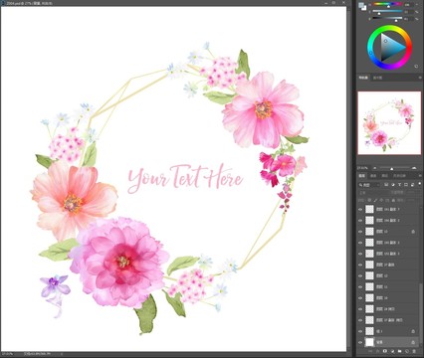
Task: Create a new group folder icon
Action: [x=399, y=351]
